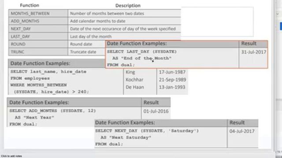Click the AS "End of the Month" line

pos(142,58)
